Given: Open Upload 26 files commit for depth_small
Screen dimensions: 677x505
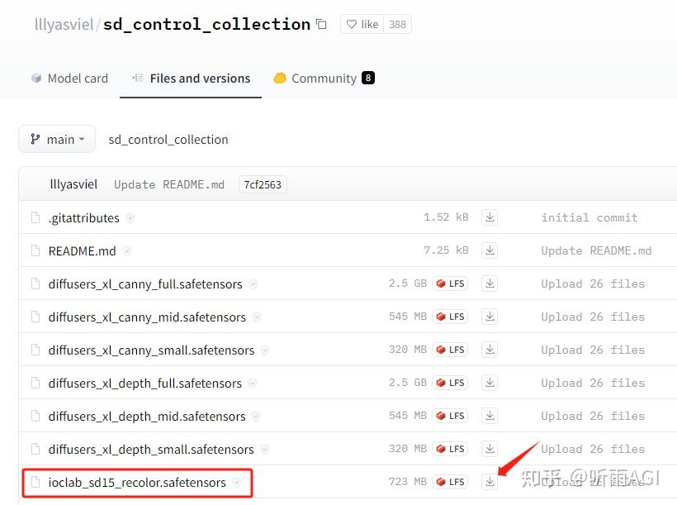Looking at the screenshot, I should pos(593,450).
